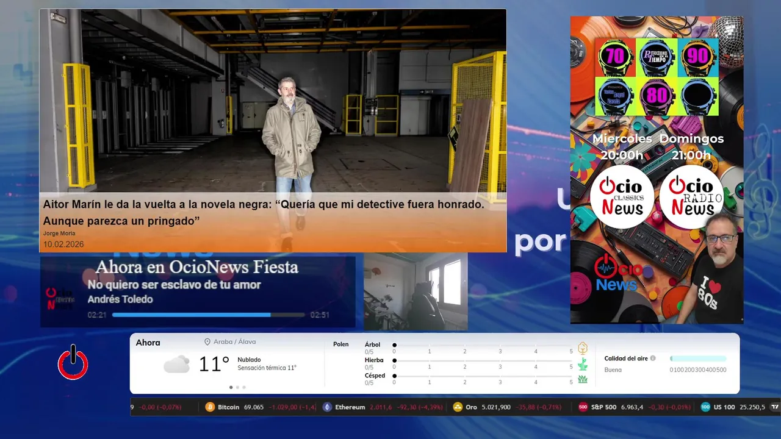Click the small OcioNews logo in the player
This screenshot has width=781, height=439.
(x=61, y=299)
